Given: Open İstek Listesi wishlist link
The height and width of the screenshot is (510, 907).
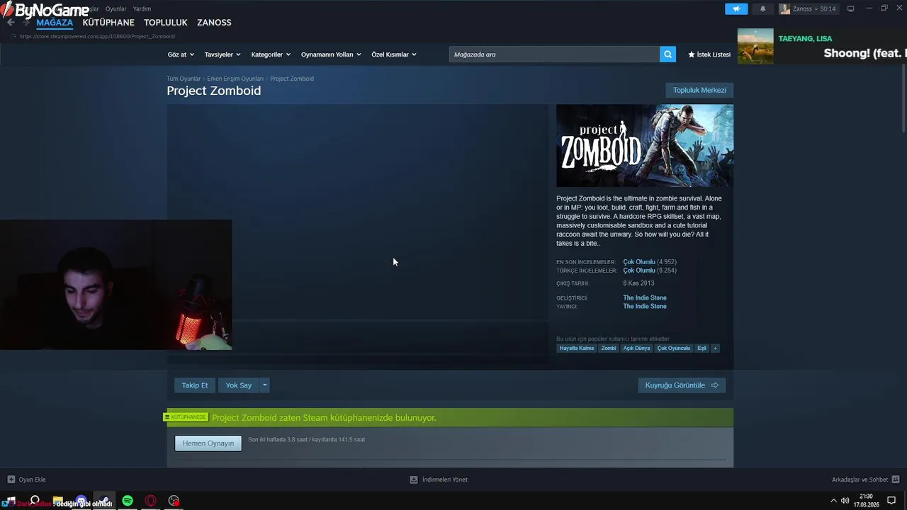Looking at the screenshot, I should click(709, 55).
